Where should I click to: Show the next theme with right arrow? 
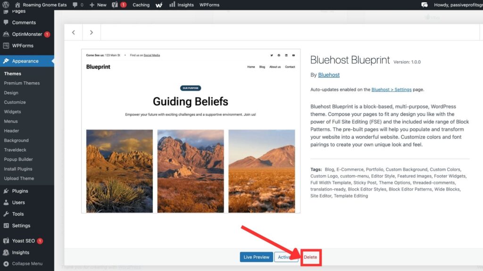(92, 32)
